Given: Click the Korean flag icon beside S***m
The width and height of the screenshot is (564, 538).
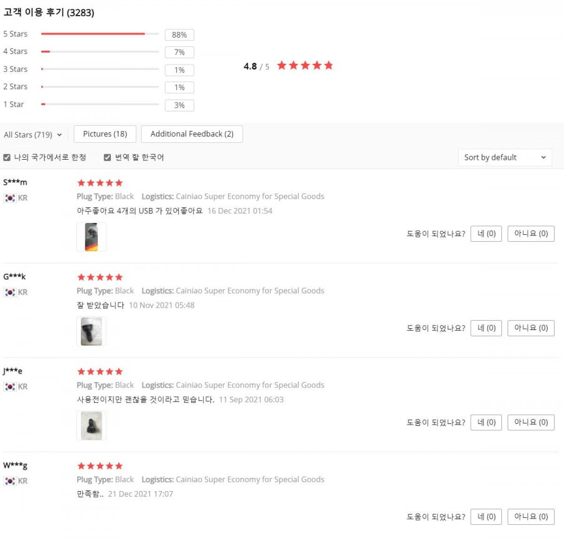Looking at the screenshot, I should (9, 198).
